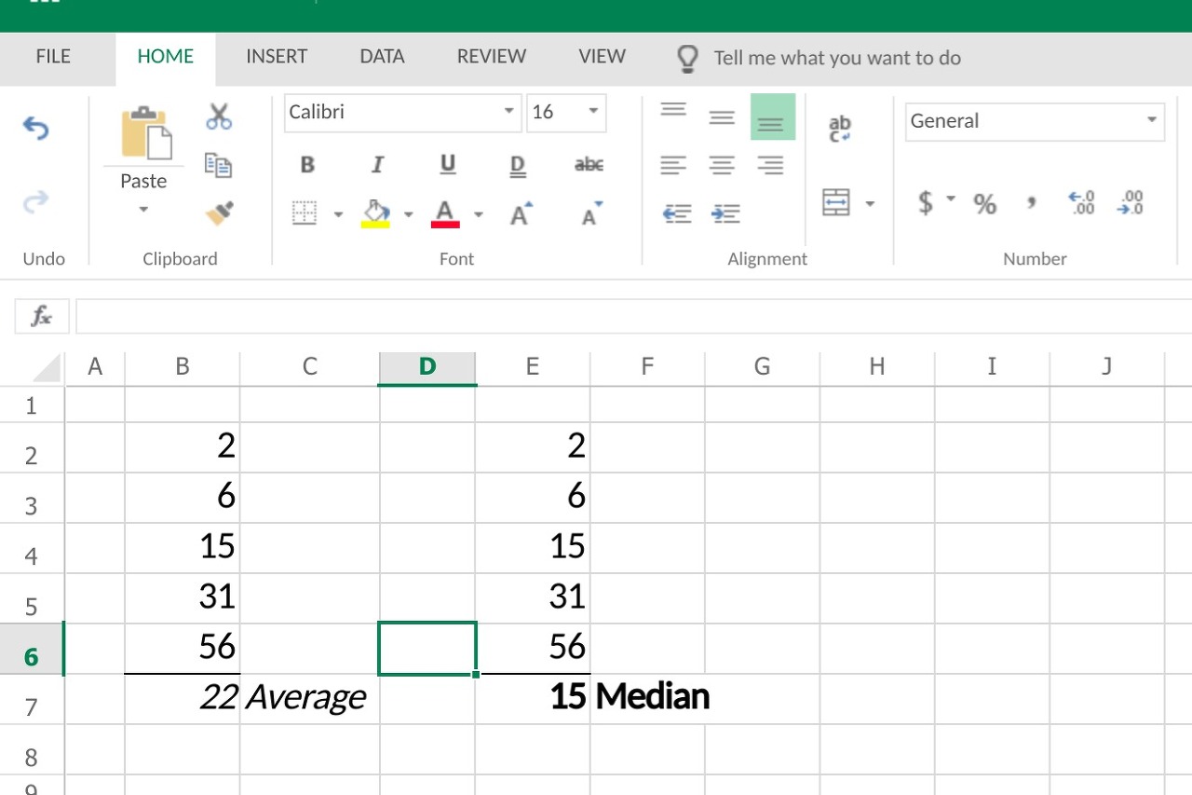Toggle Bold formatting
Viewport: 1192px width, 795px height.
point(307,165)
